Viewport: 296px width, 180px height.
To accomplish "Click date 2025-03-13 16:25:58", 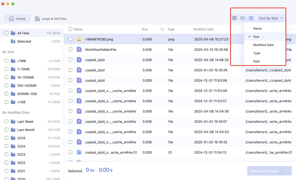I will tap(211, 49).
